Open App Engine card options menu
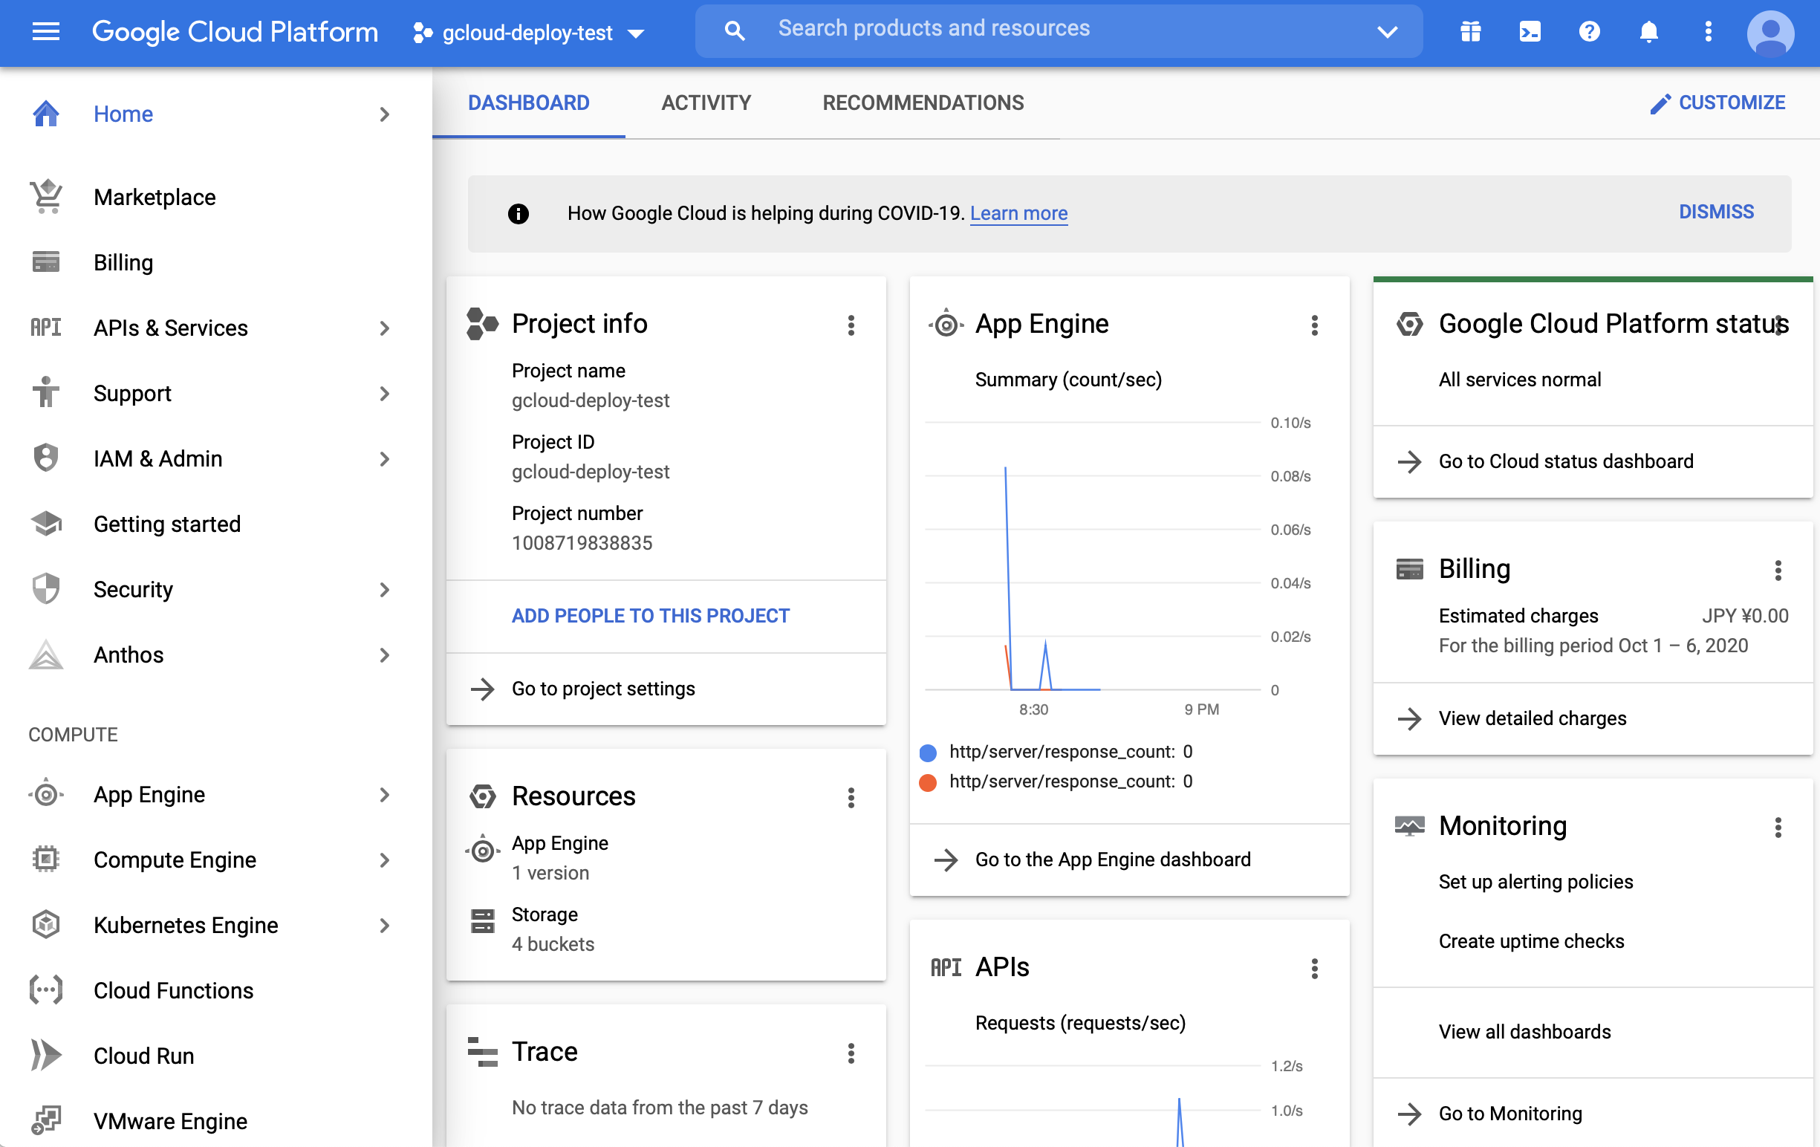The image size is (1820, 1147). click(1314, 325)
